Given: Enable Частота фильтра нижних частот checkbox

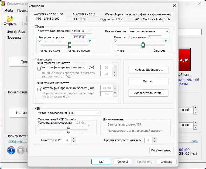Looking at the screenshot, I should click(39, 89).
